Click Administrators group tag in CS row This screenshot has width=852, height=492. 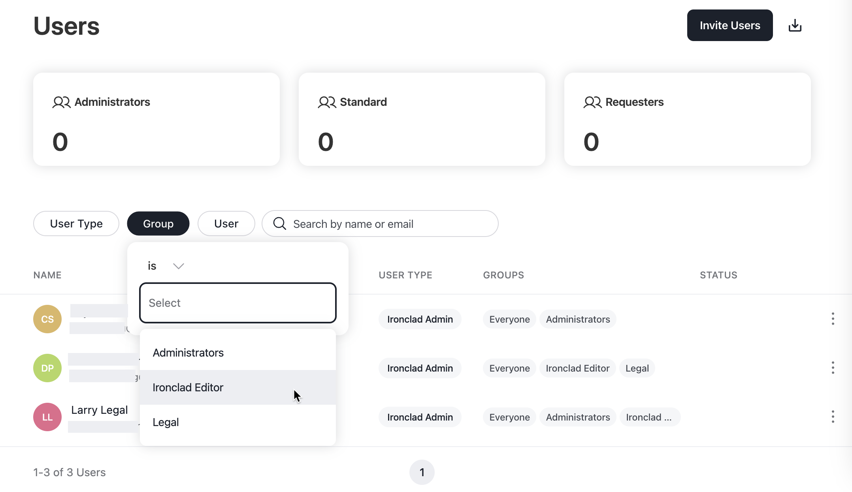[x=578, y=319]
